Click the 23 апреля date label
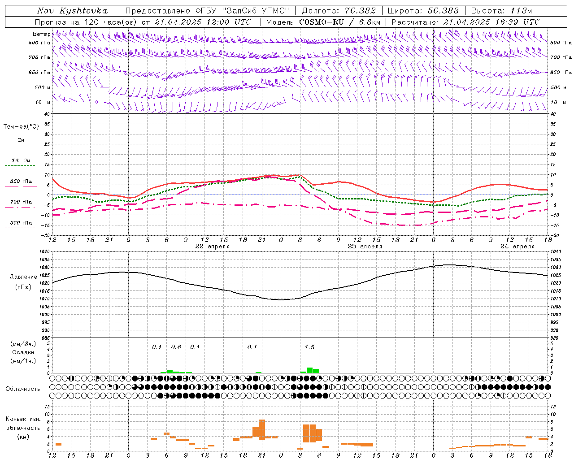Viewport: 574px width, 459px height. pos(365,247)
